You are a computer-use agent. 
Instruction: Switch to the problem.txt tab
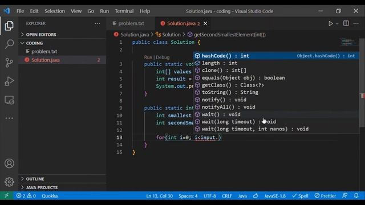tap(131, 23)
